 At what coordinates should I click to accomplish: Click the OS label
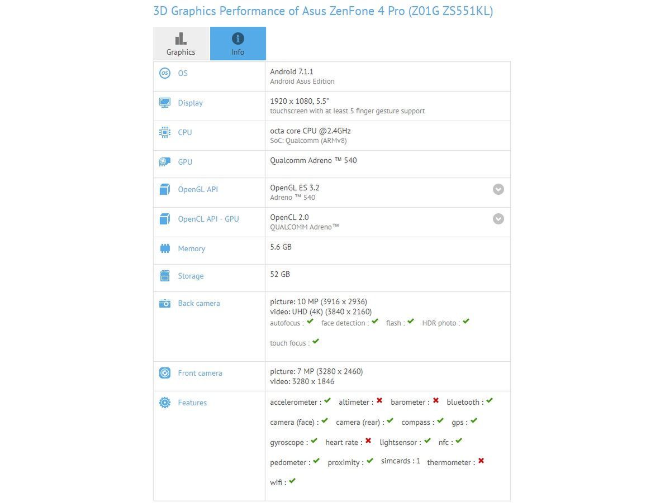pyautogui.click(x=183, y=73)
